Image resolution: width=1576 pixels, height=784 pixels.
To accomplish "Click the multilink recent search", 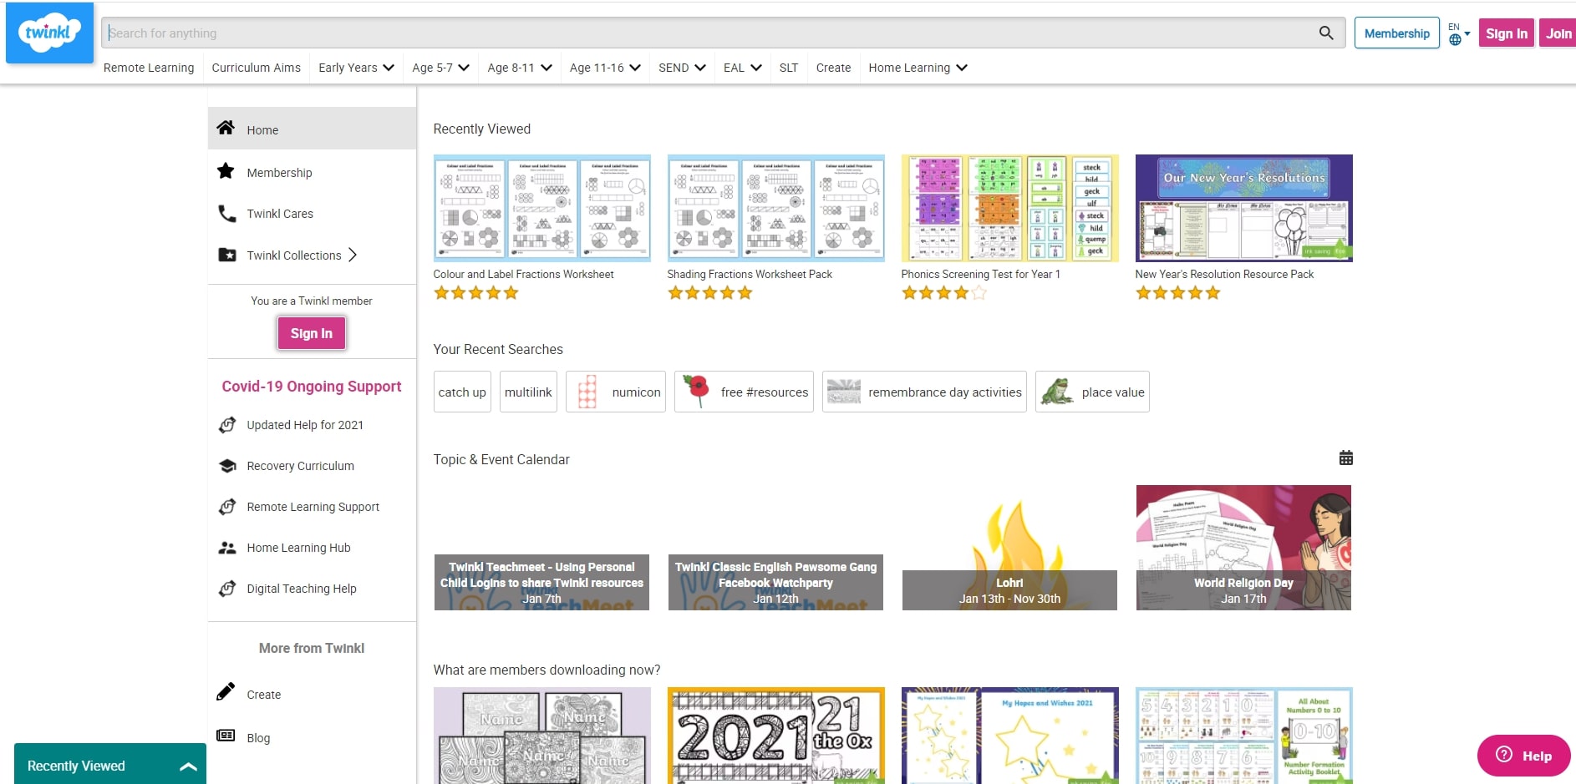I will [528, 392].
